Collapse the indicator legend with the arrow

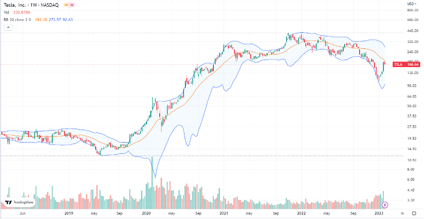click(7, 27)
